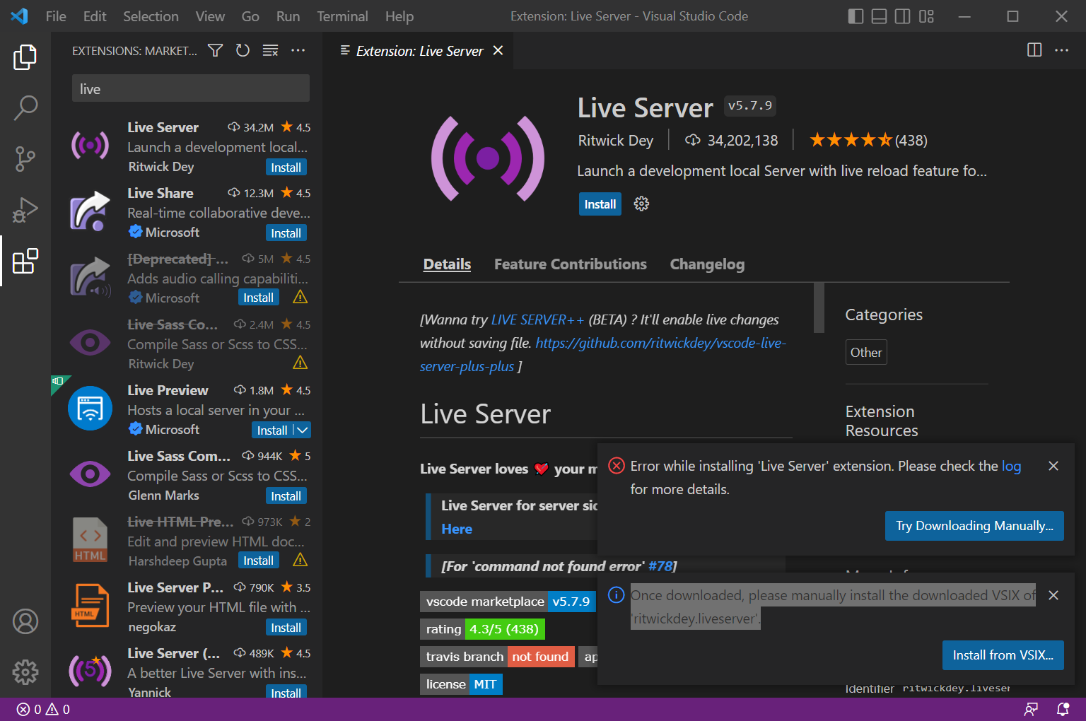Install Live Sass Compiler by Glenn Marks
1086x721 pixels.
[286, 496]
